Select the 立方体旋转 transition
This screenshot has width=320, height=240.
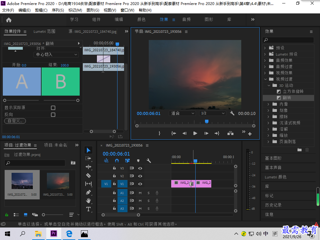(x=293, y=92)
